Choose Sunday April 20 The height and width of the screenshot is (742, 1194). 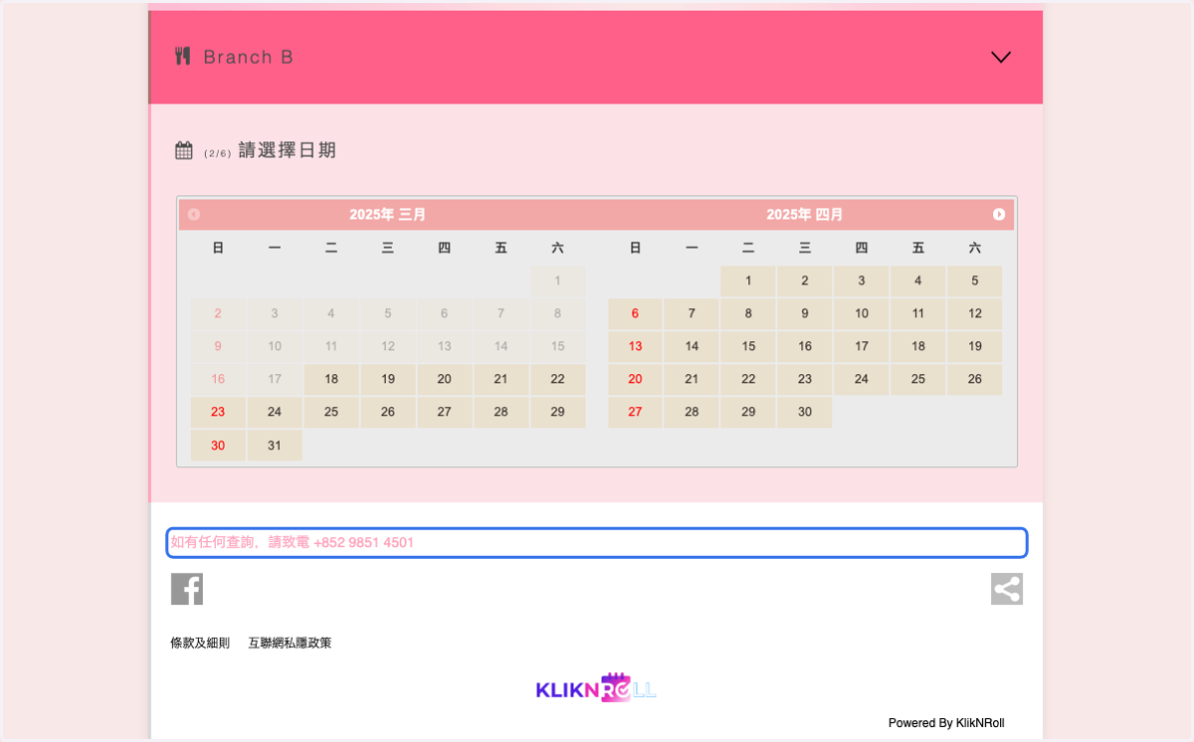pos(635,379)
